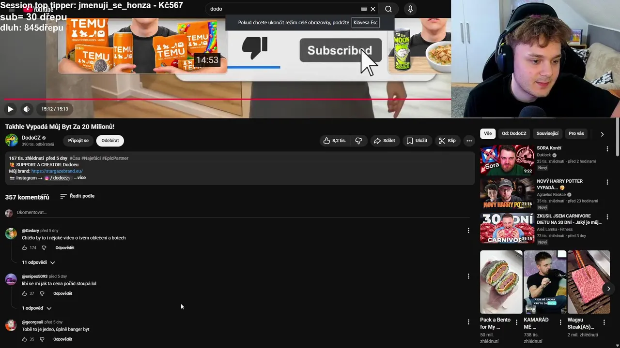Play the video
This screenshot has width=620, height=348.
coord(10,109)
